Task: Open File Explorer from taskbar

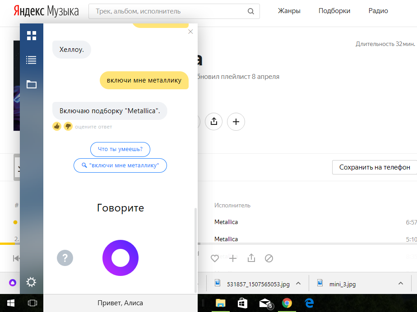Action: [221, 303]
